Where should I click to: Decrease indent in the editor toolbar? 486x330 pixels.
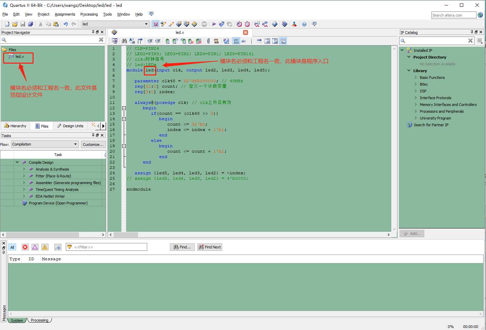pos(158,41)
